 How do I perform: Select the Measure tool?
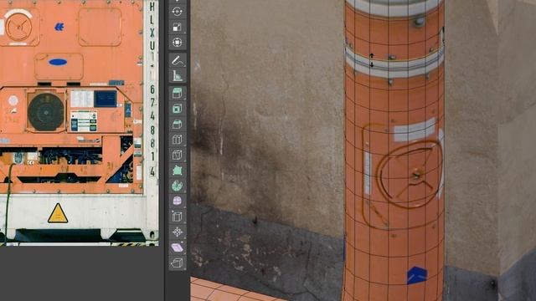(x=177, y=75)
